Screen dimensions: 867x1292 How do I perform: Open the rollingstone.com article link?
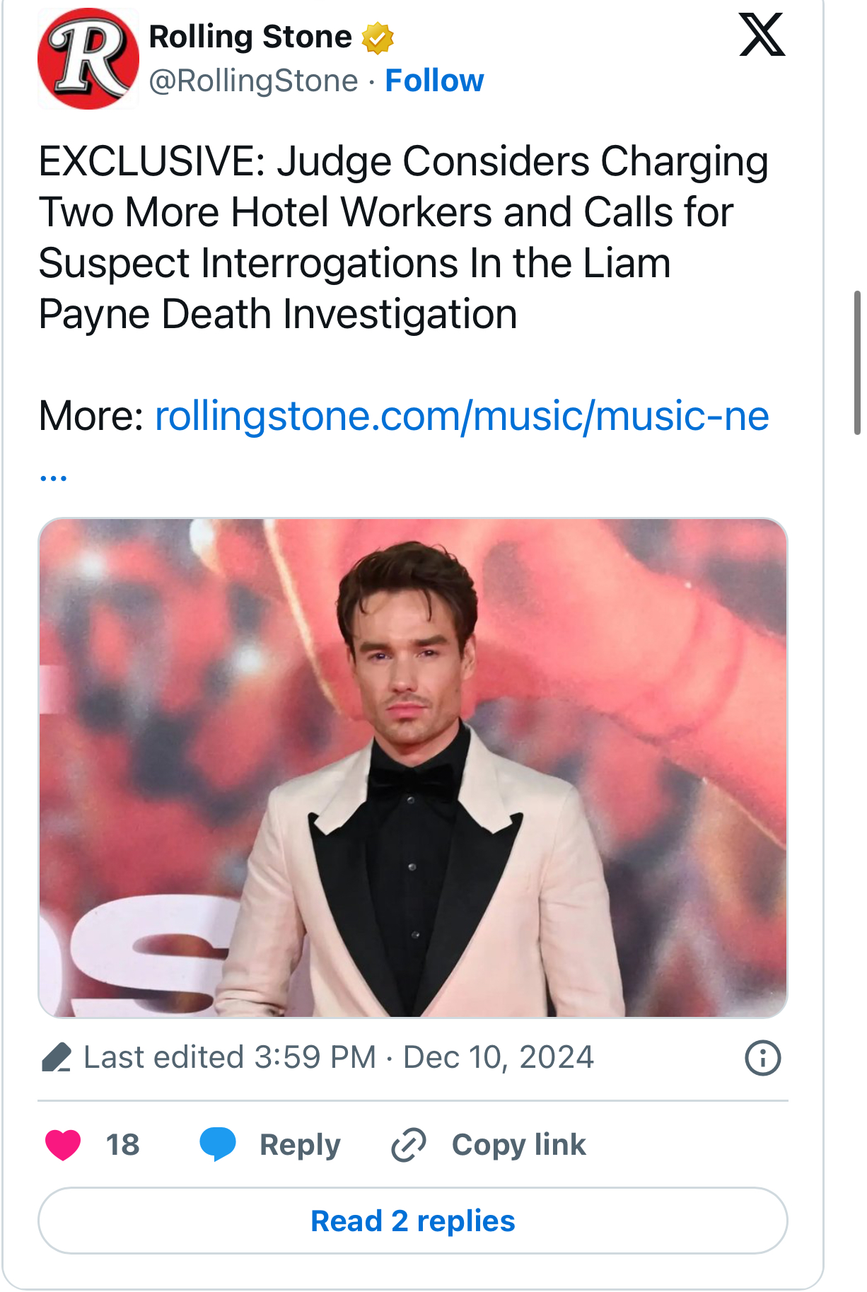(x=461, y=416)
